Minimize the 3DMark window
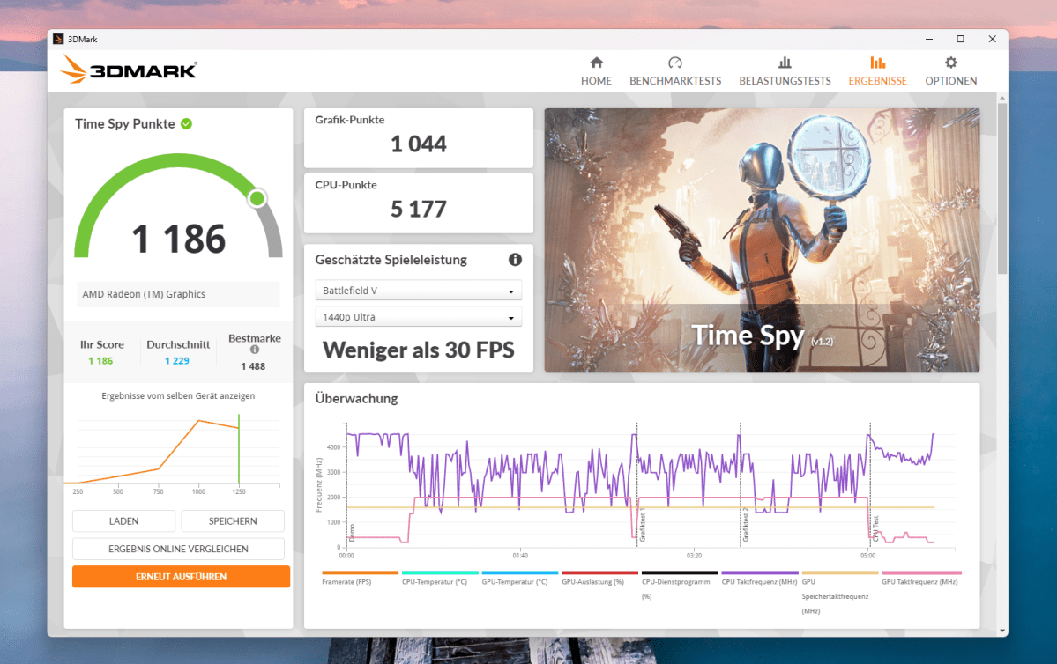Image resolution: width=1057 pixels, height=664 pixels. click(929, 39)
